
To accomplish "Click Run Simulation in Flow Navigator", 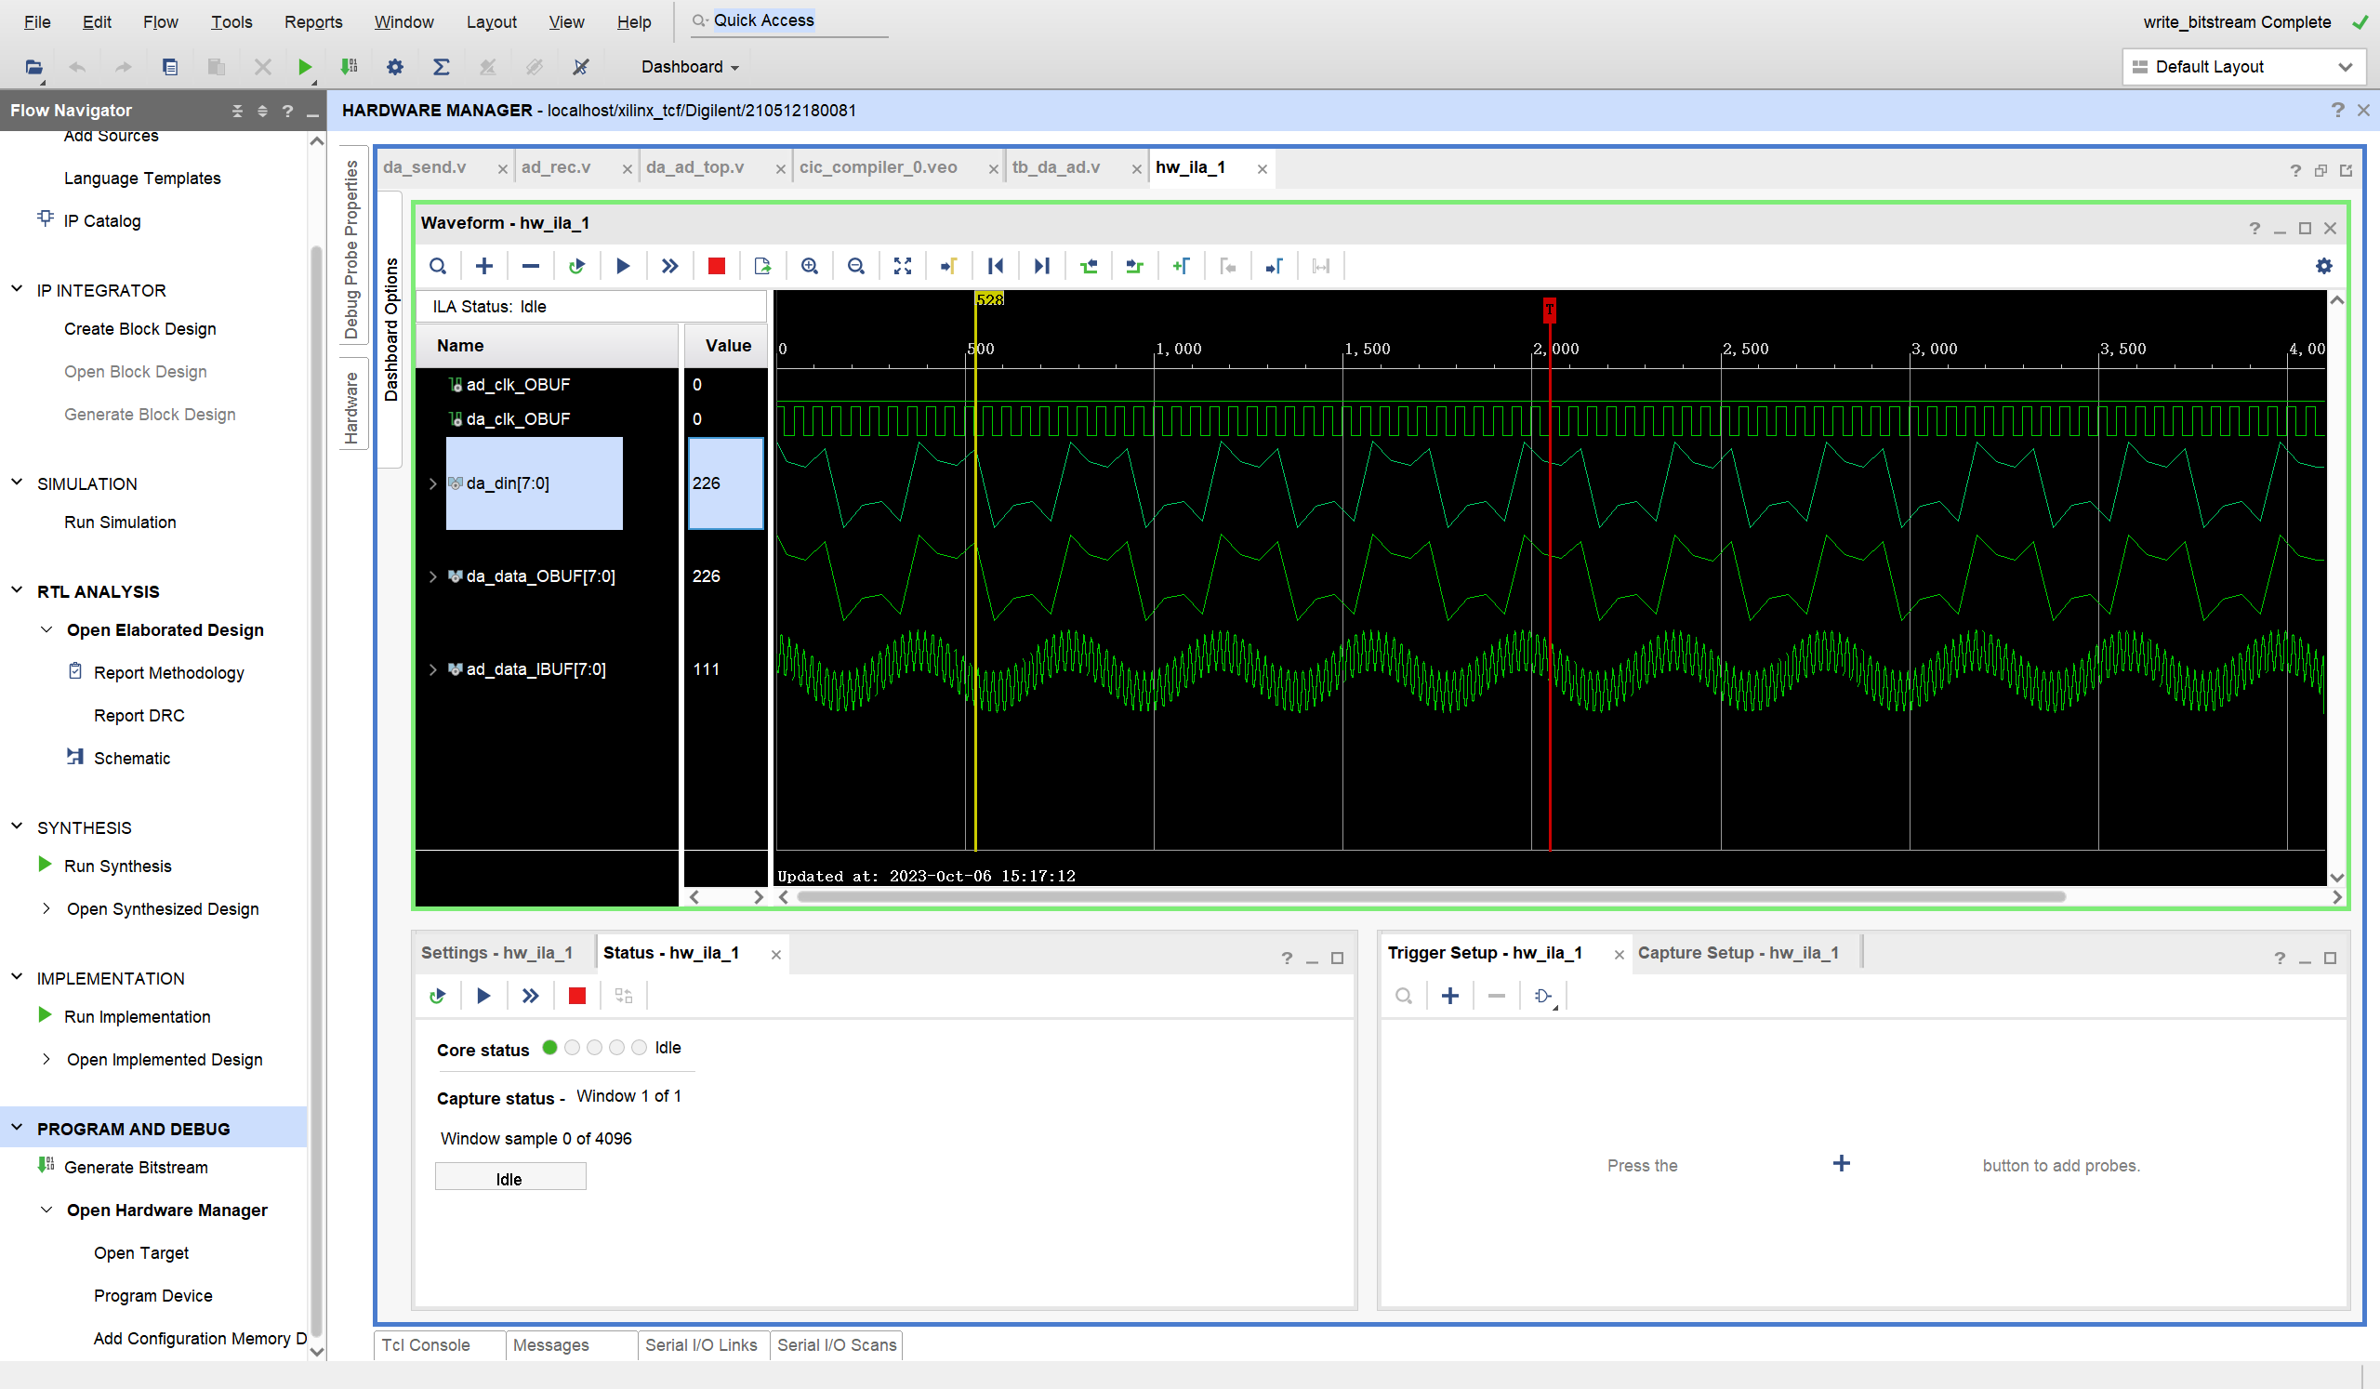I will 120,523.
